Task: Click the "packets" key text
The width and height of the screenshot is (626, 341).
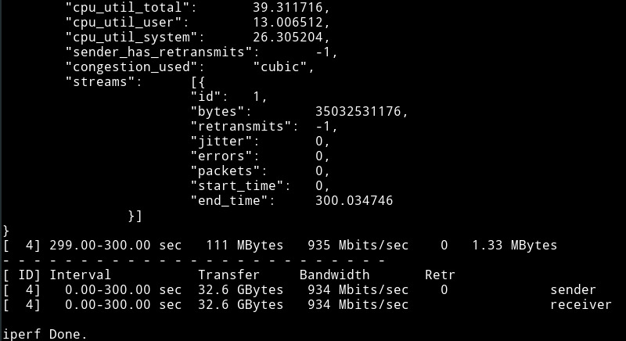Action: (x=221, y=171)
